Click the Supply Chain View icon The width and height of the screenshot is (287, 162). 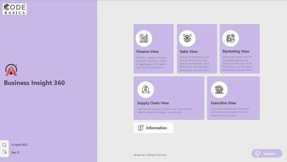[x=146, y=90]
